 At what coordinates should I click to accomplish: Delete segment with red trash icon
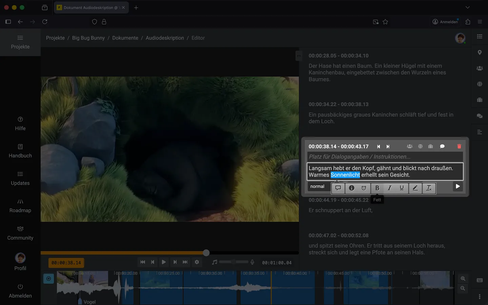point(459,146)
